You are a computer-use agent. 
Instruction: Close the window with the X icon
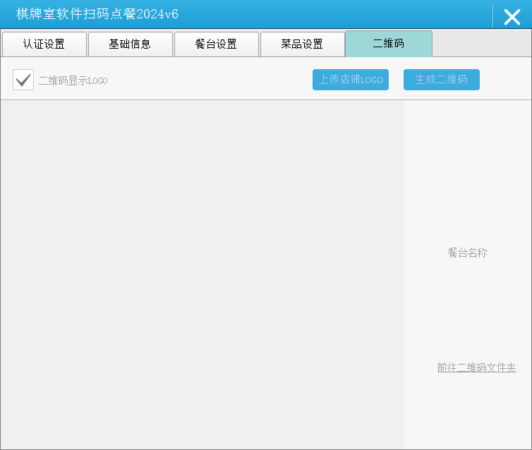(512, 16)
